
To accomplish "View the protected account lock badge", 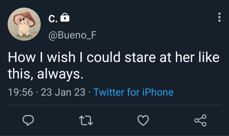I will pos(65,17).
